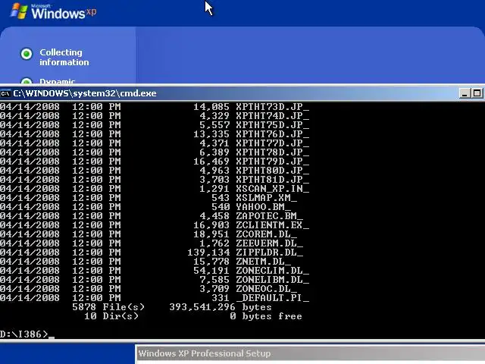
Task: Click the ZONEOC.DL_ file name
Action: pos(267,289)
